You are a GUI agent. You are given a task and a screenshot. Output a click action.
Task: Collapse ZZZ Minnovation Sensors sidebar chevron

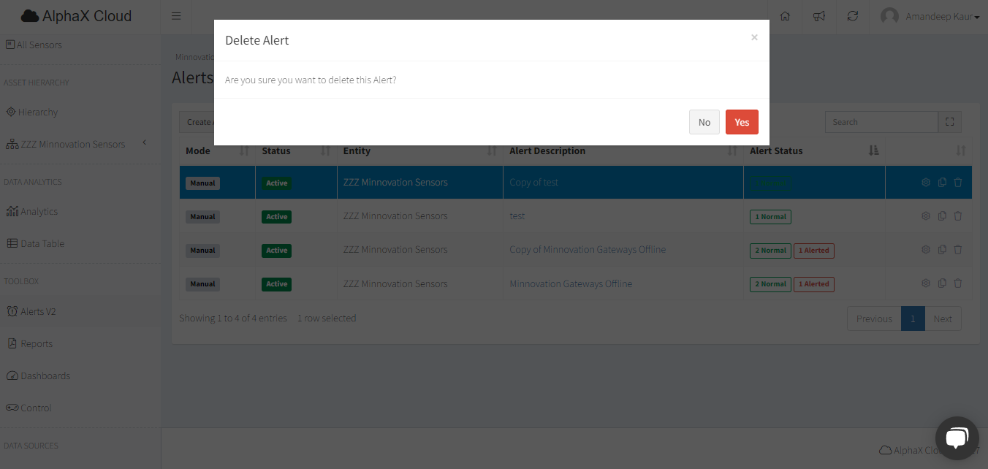145,142
